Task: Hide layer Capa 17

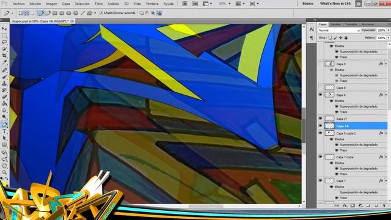Action: [320, 119]
